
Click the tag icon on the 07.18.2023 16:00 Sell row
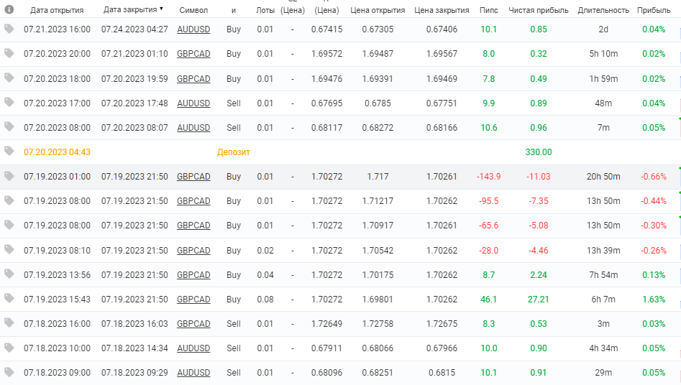(x=9, y=323)
